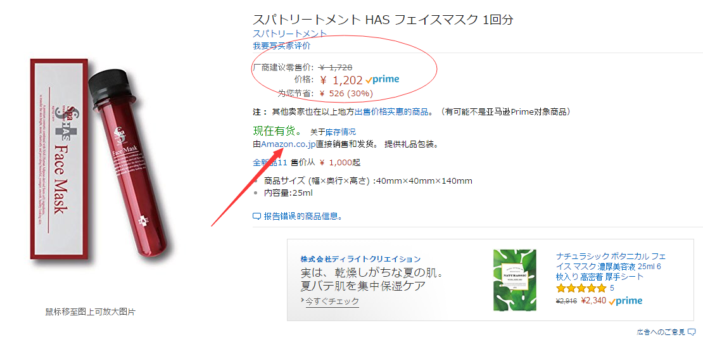Open the Amazon.co.jp seller link
Screen dimensions: 703x342
click(288, 144)
